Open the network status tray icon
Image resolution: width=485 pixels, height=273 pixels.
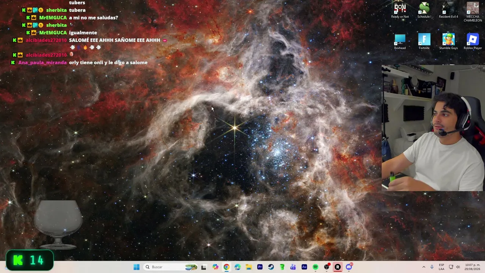pyautogui.click(x=451, y=267)
